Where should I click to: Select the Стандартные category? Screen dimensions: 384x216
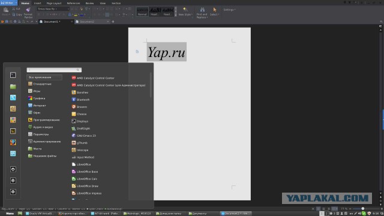40,84
